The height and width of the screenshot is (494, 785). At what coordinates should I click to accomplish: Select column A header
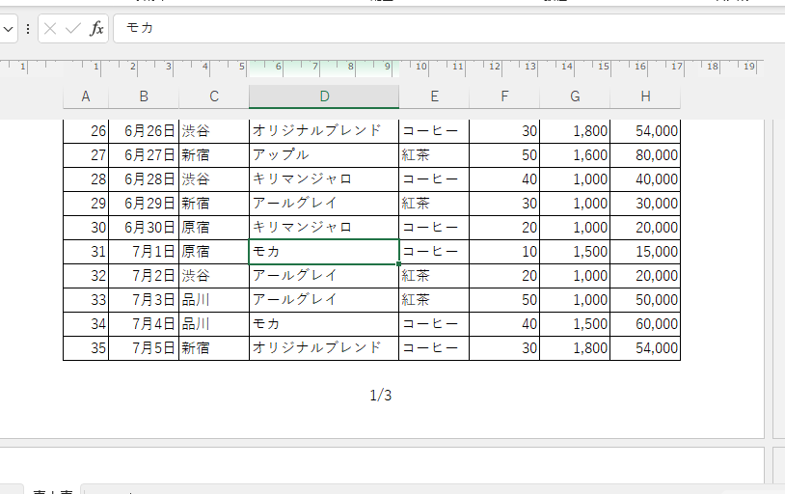pyautogui.click(x=86, y=96)
